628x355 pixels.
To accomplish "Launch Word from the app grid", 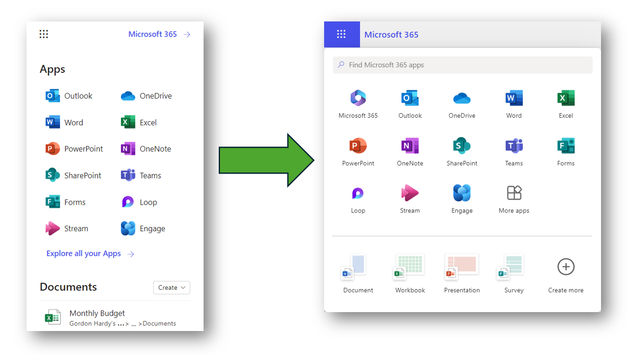I will point(513,98).
